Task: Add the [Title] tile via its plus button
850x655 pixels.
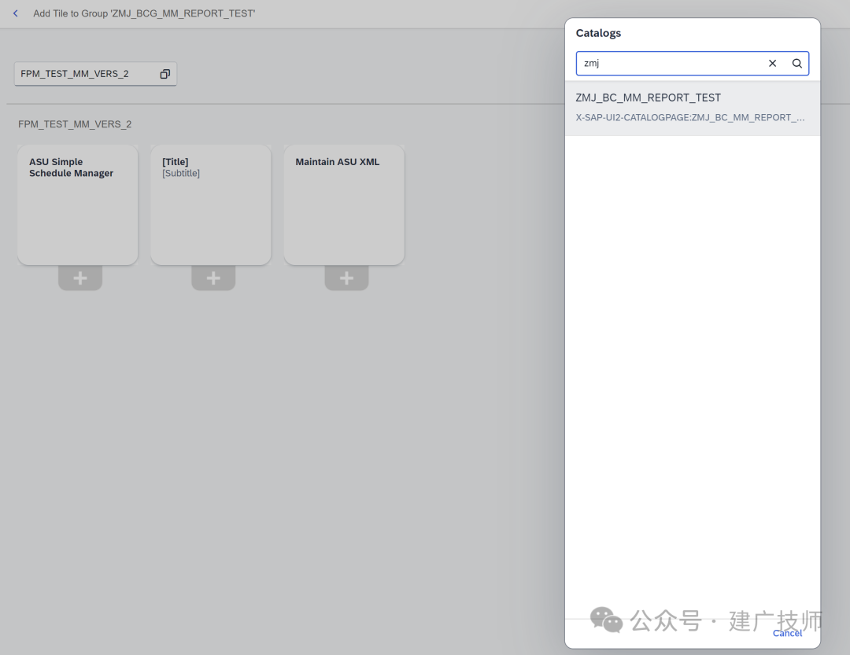Action: [213, 278]
